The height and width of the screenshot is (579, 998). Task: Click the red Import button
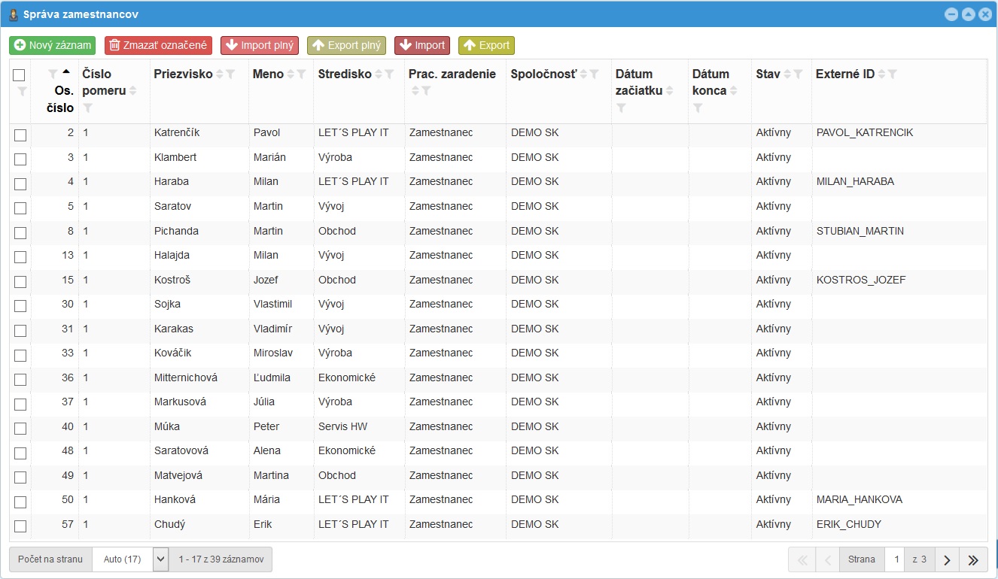coord(422,45)
